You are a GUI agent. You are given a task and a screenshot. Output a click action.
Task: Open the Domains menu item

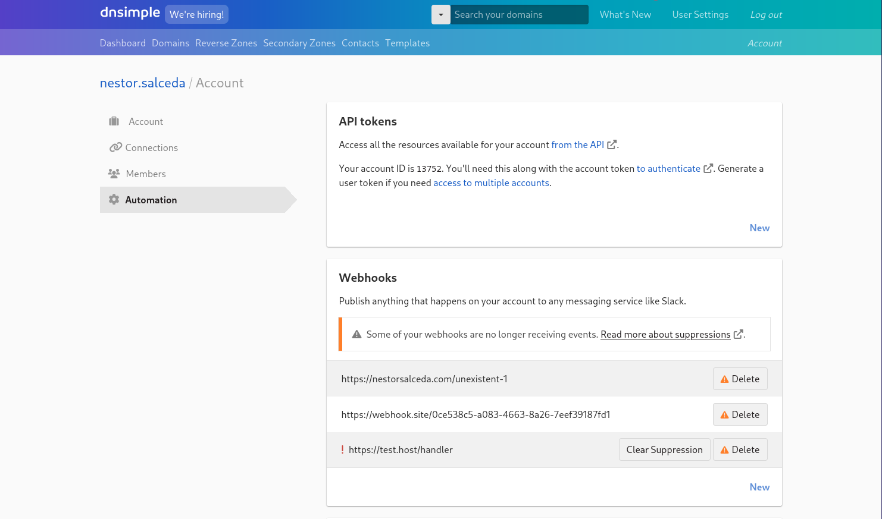(x=170, y=43)
